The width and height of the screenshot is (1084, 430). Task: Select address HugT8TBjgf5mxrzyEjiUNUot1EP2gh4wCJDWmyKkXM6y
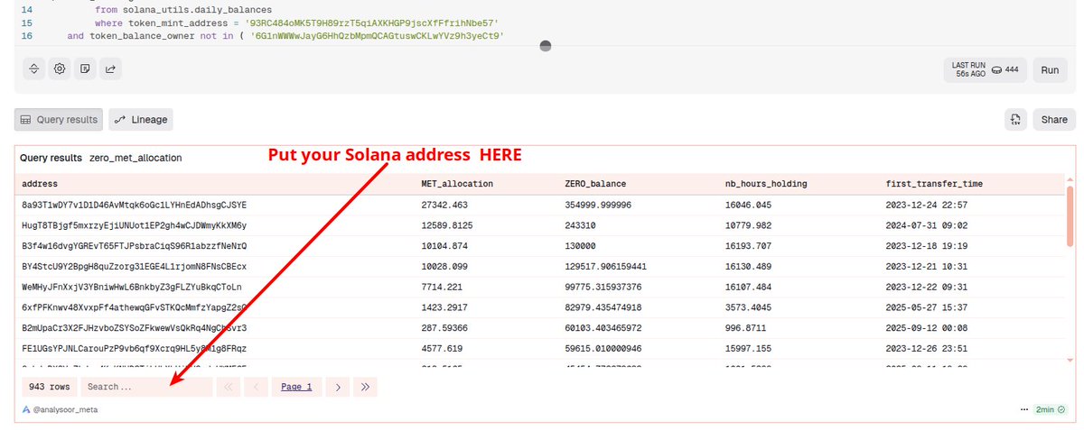pyautogui.click(x=134, y=224)
